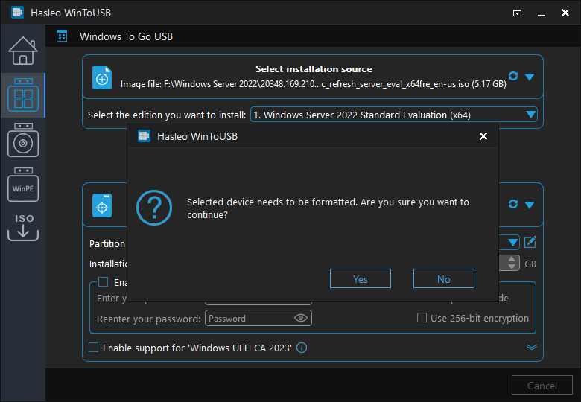This screenshot has height=402, width=581.
Task: Expand the installation source dropdown arrow
Action: [x=530, y=77]
